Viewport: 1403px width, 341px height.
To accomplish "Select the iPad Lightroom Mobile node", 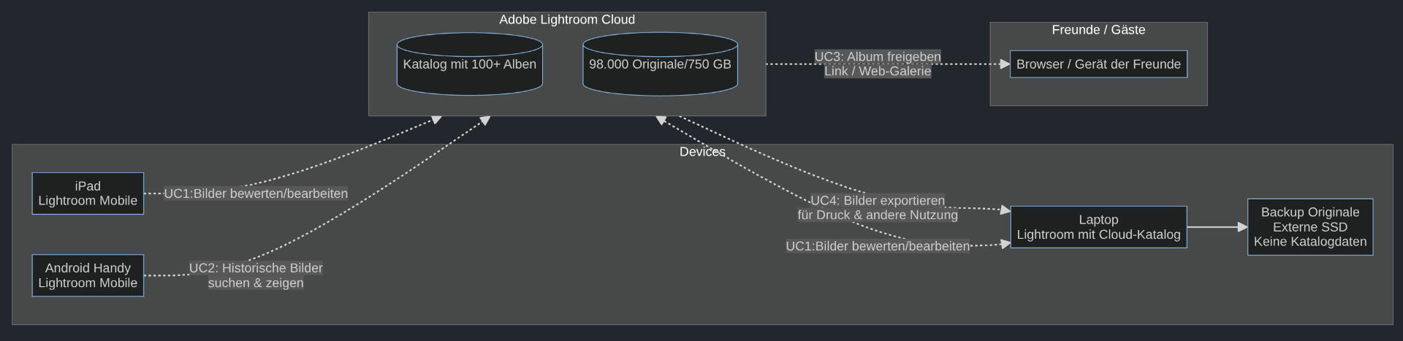I will 88,194.
